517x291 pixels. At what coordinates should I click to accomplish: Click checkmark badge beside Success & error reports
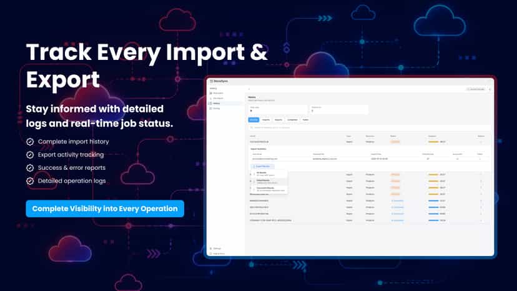click(x=30, y=168)
